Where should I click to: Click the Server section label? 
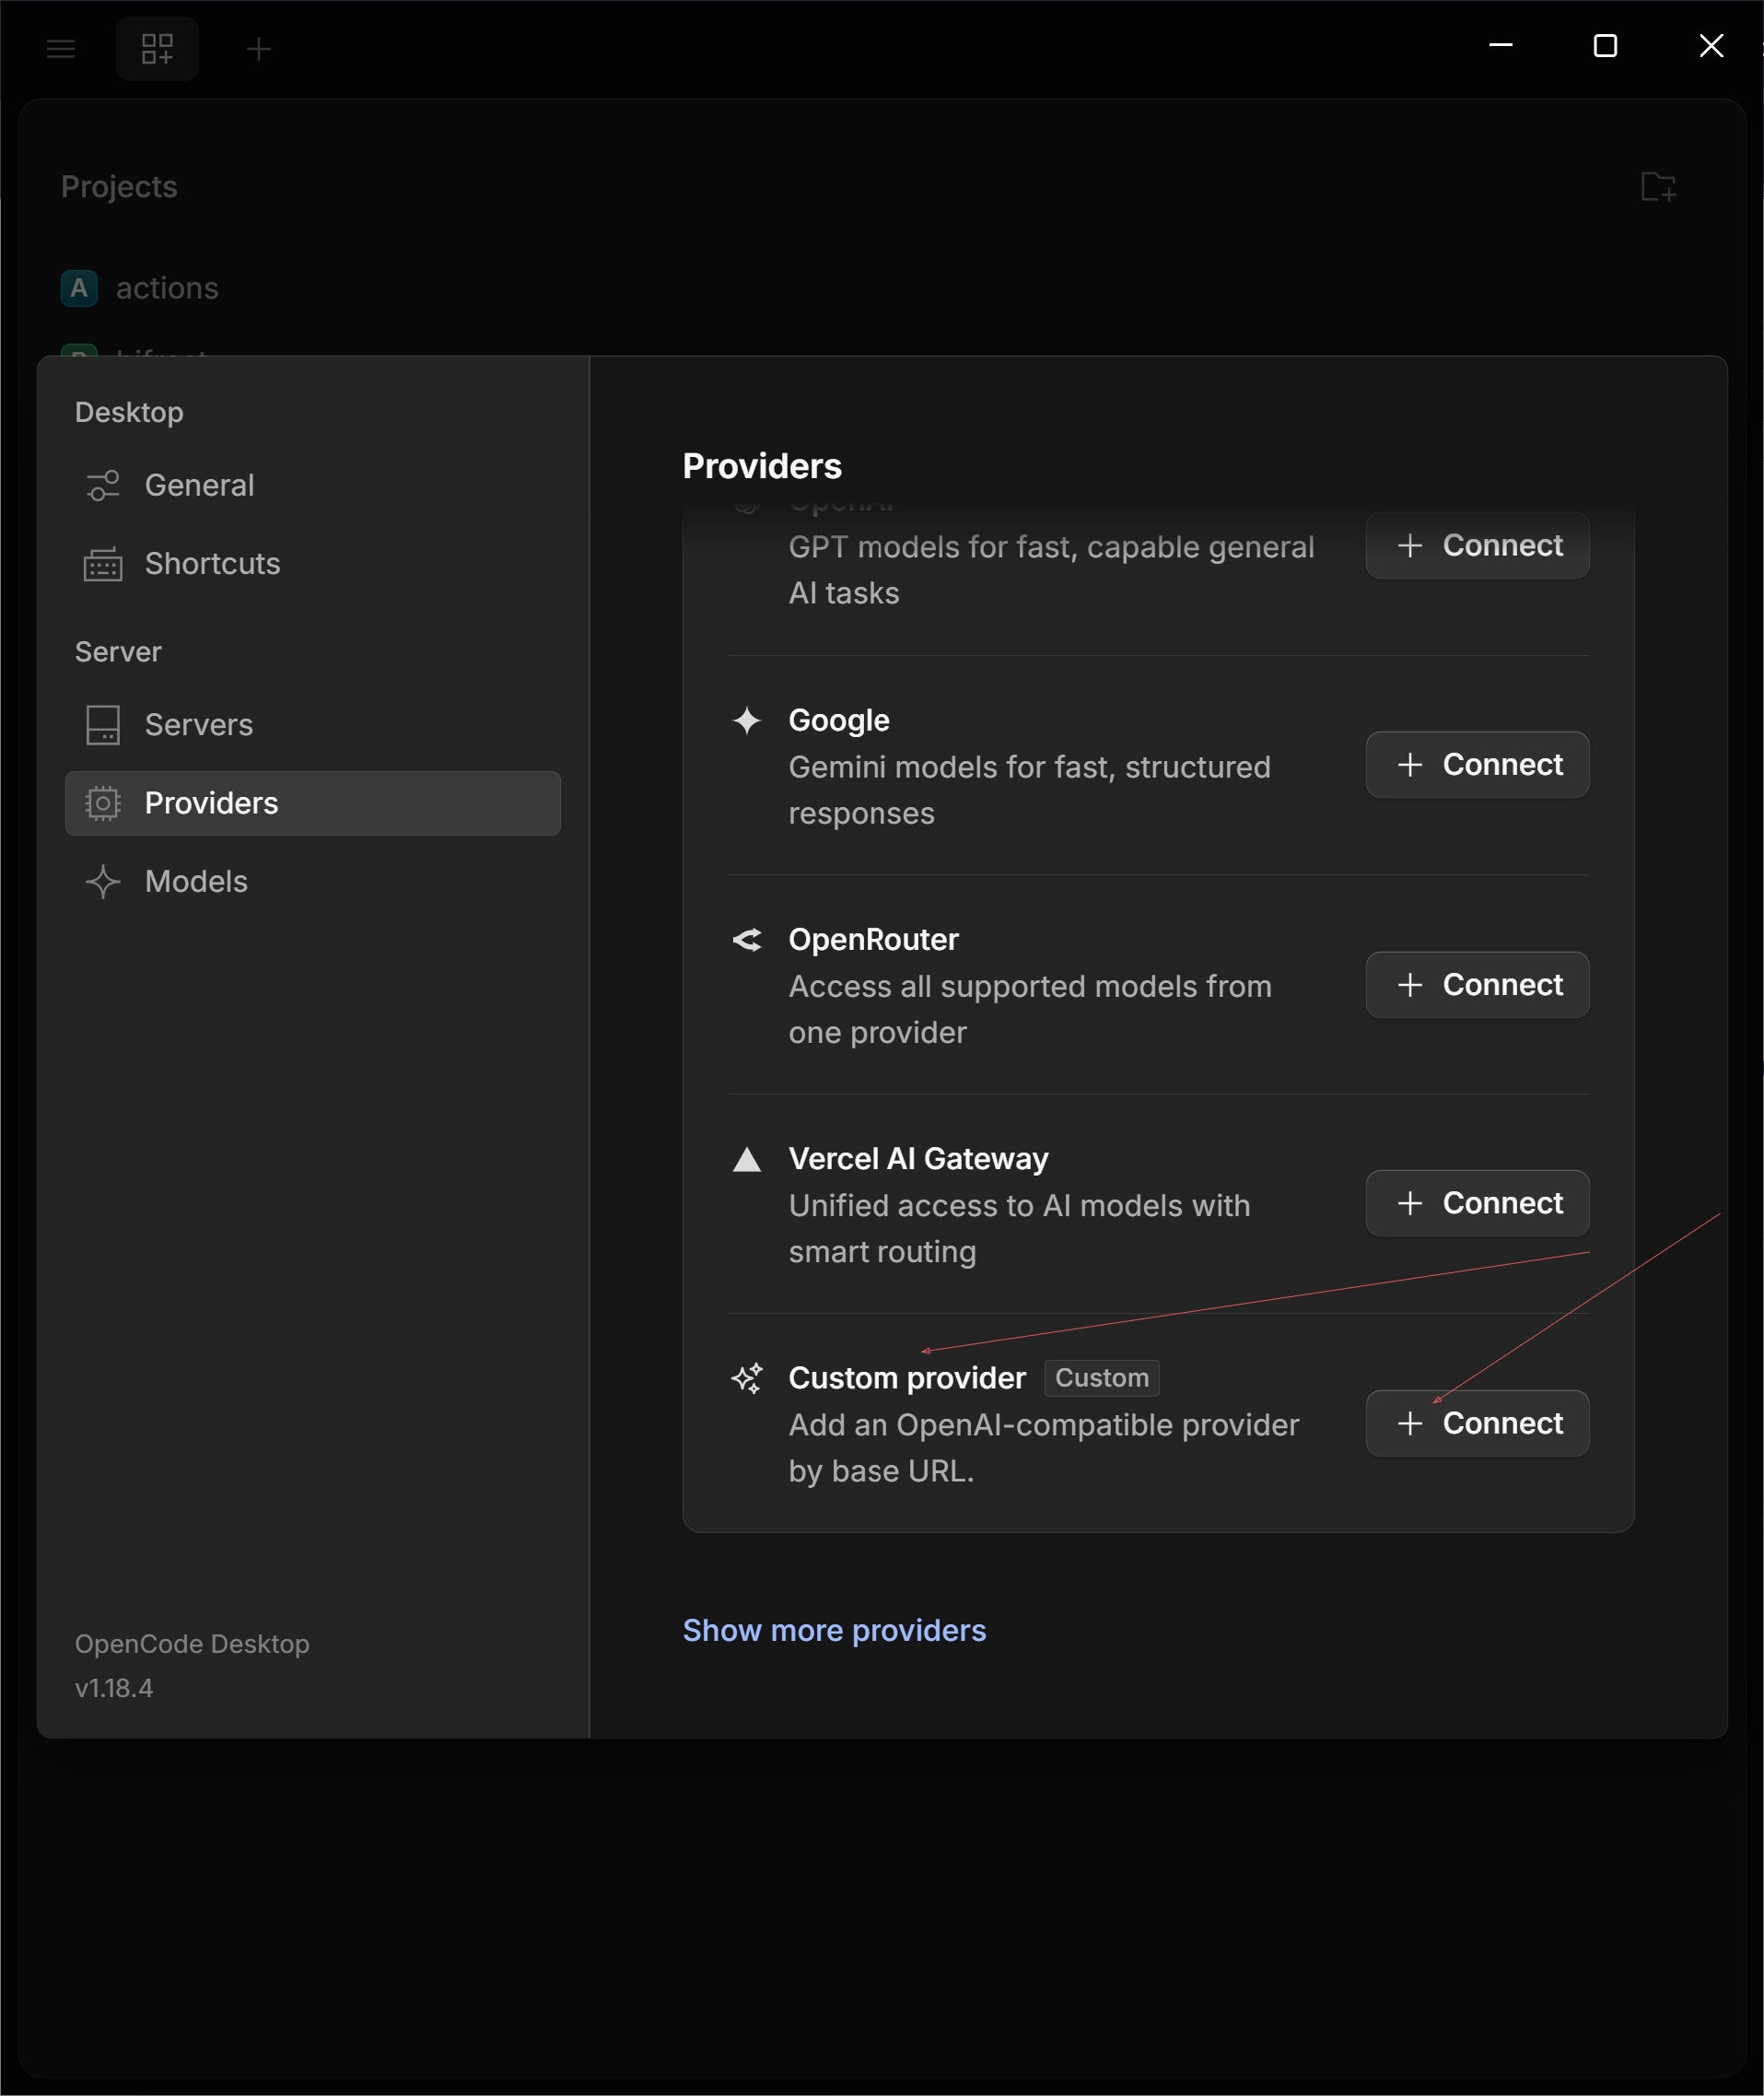pyautogui.click(x=118, y=652)
